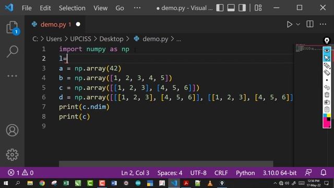Open the File menu
334x188 pixels.
[x=27, y=8]
